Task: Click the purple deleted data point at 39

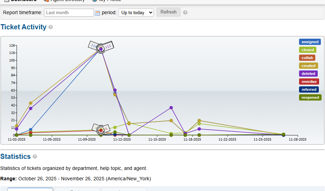Action: 171,108
